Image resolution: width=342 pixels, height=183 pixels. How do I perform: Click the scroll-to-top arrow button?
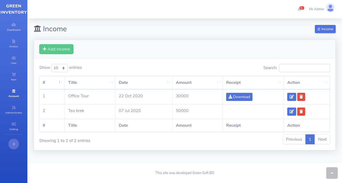point(332,173)
